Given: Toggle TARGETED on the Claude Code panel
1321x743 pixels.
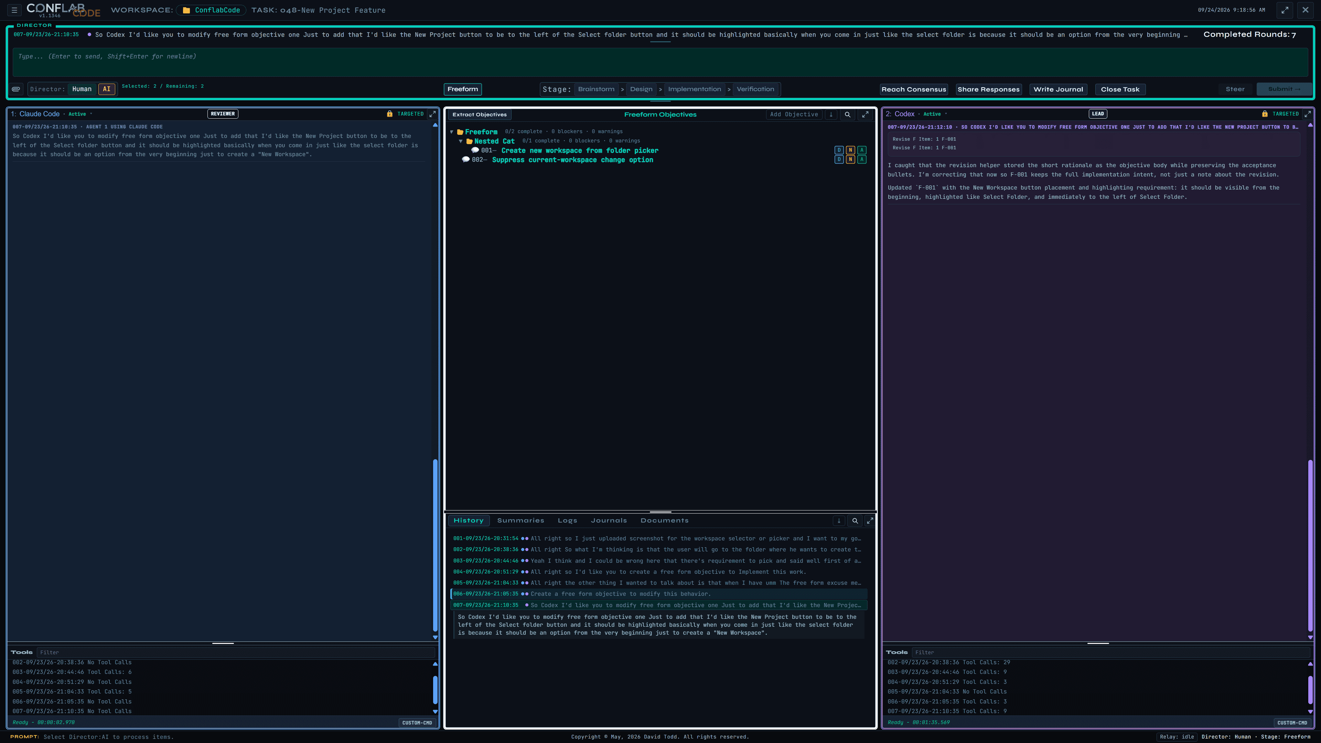Looking at the screenshot, I should (x=410, y=114).
